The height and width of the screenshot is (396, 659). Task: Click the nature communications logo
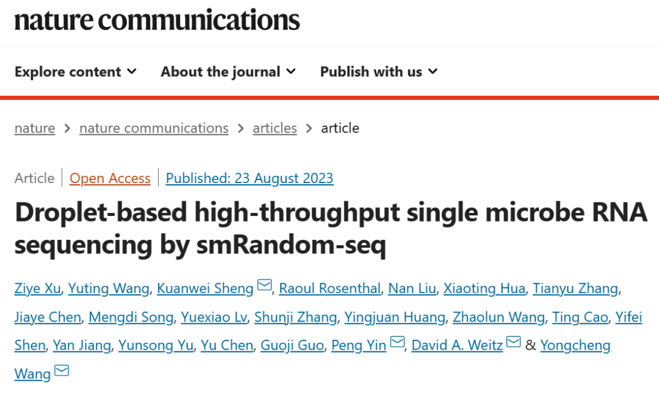[x=157, y=20]
